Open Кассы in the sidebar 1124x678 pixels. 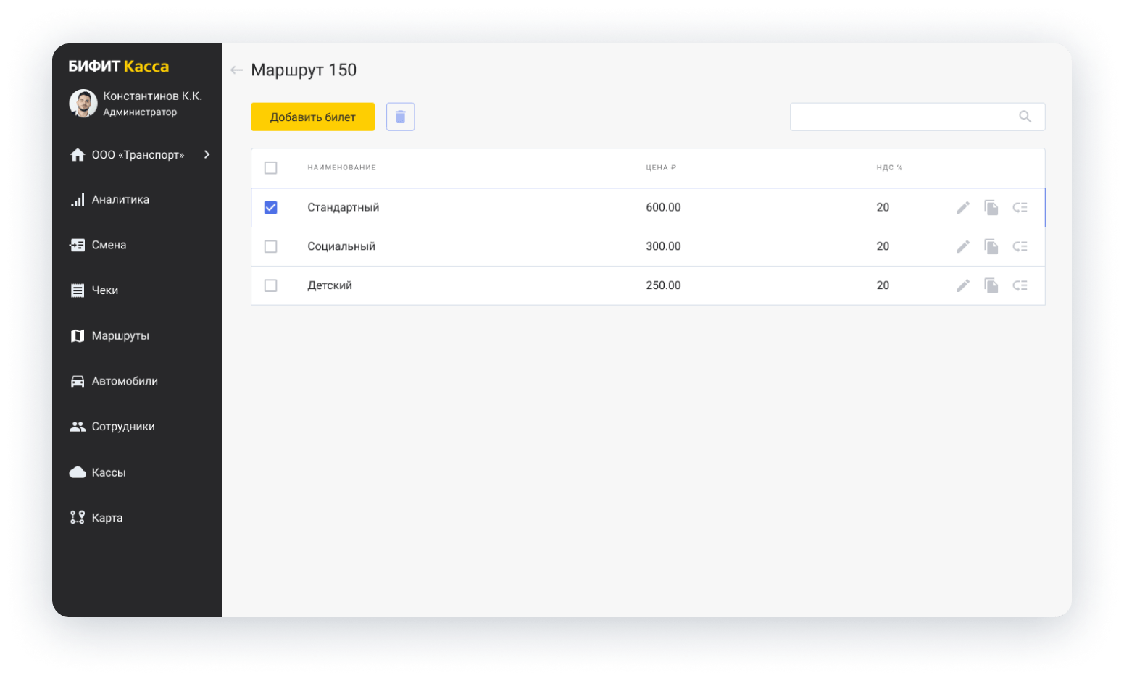pyautogui.click(x=109, y=473)
